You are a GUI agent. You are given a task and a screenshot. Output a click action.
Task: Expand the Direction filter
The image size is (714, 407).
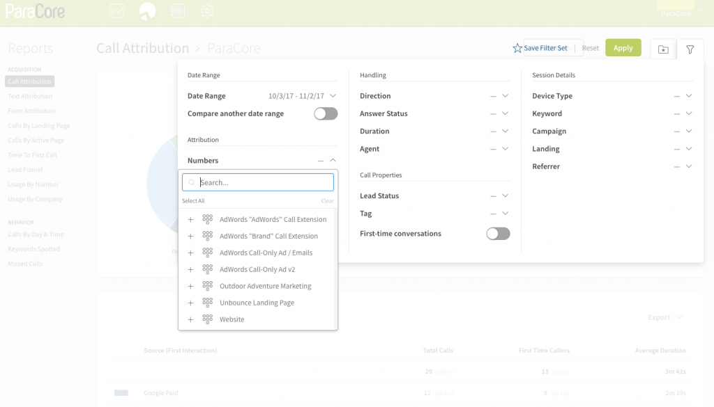(505, 96)
